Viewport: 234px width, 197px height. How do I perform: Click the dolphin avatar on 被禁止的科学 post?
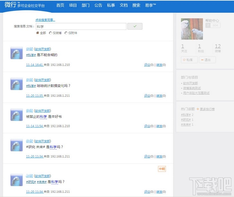[17, 115]
